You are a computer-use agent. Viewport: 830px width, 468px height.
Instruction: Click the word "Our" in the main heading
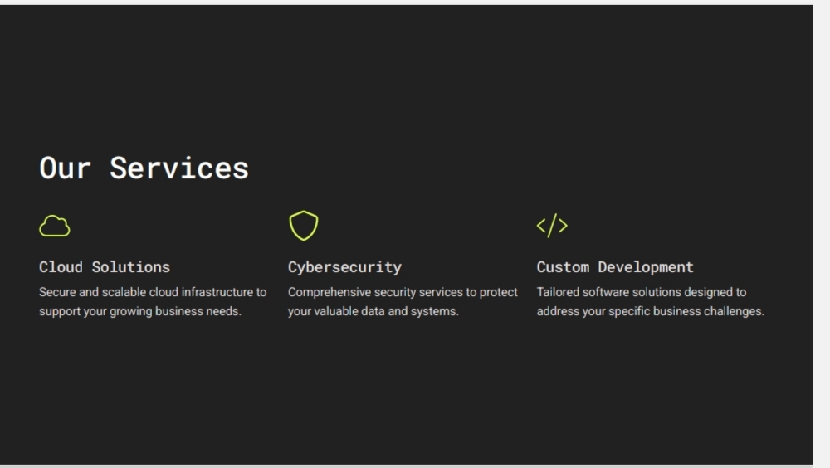(x=65, y=168)
